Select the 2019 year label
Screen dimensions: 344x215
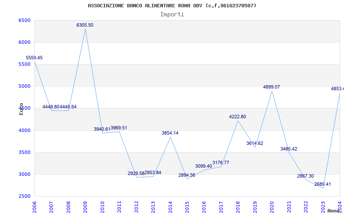coord(255,207)
